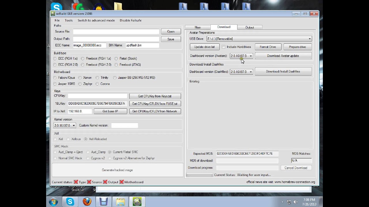Click the Download progress bar
The width and height of the screenshot is (369, 207).
coord(247,168)
